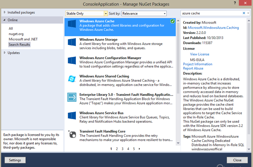The image size is (253, 167).
Task: Click the Close button
Action: pyautogui.click(x=237, y=160)
